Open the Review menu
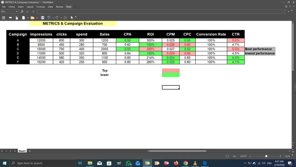Viewport: 296px width, 167px height. (x=59, y=7)
